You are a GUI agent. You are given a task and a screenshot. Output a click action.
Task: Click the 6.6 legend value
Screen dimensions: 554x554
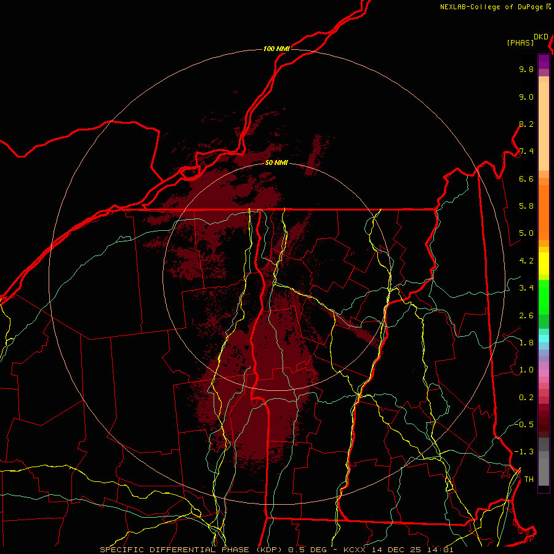pyautogui.click(x=526, y=179)
